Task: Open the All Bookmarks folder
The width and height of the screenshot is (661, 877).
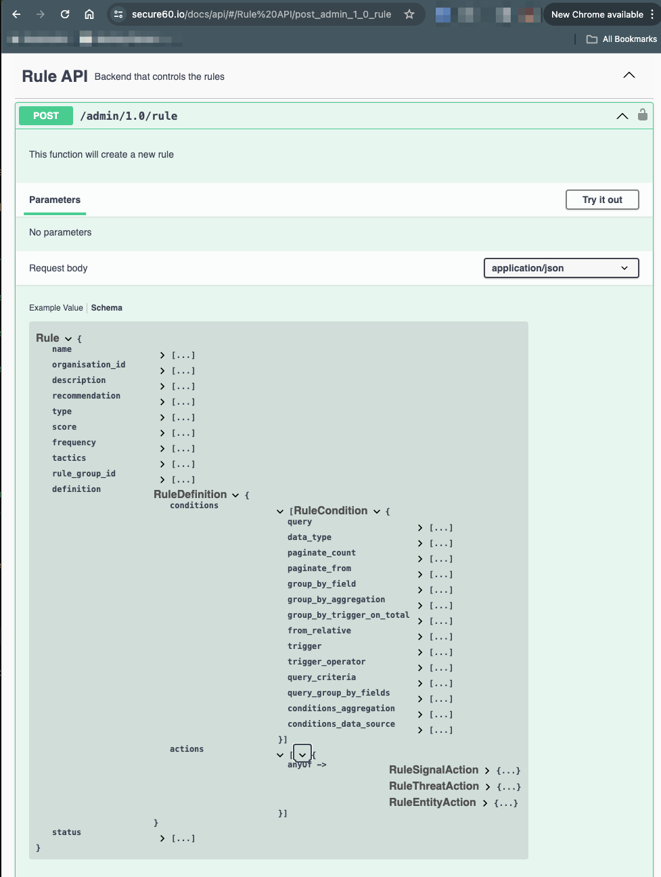Action: 620,39
